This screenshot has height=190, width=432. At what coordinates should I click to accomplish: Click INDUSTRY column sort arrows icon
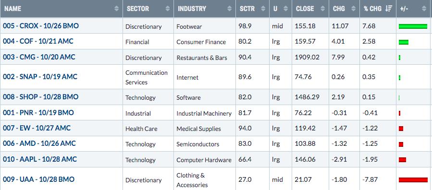229,9
